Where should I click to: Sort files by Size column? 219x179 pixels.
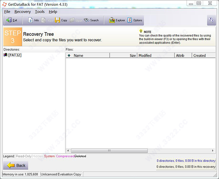pos(123,56)
